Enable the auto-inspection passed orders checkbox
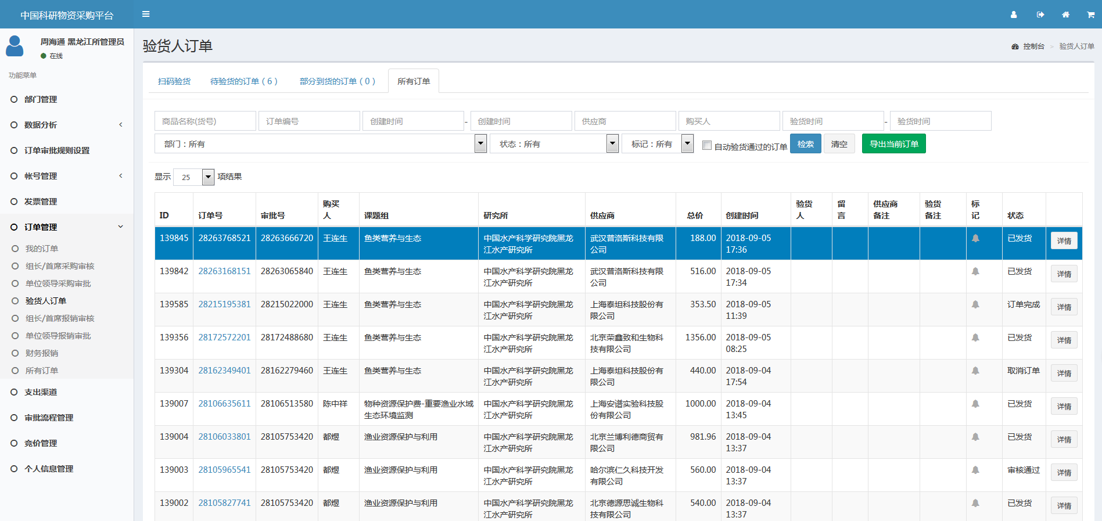The height and width of the screenshot is (521, 1102). (x=707, y=145)
